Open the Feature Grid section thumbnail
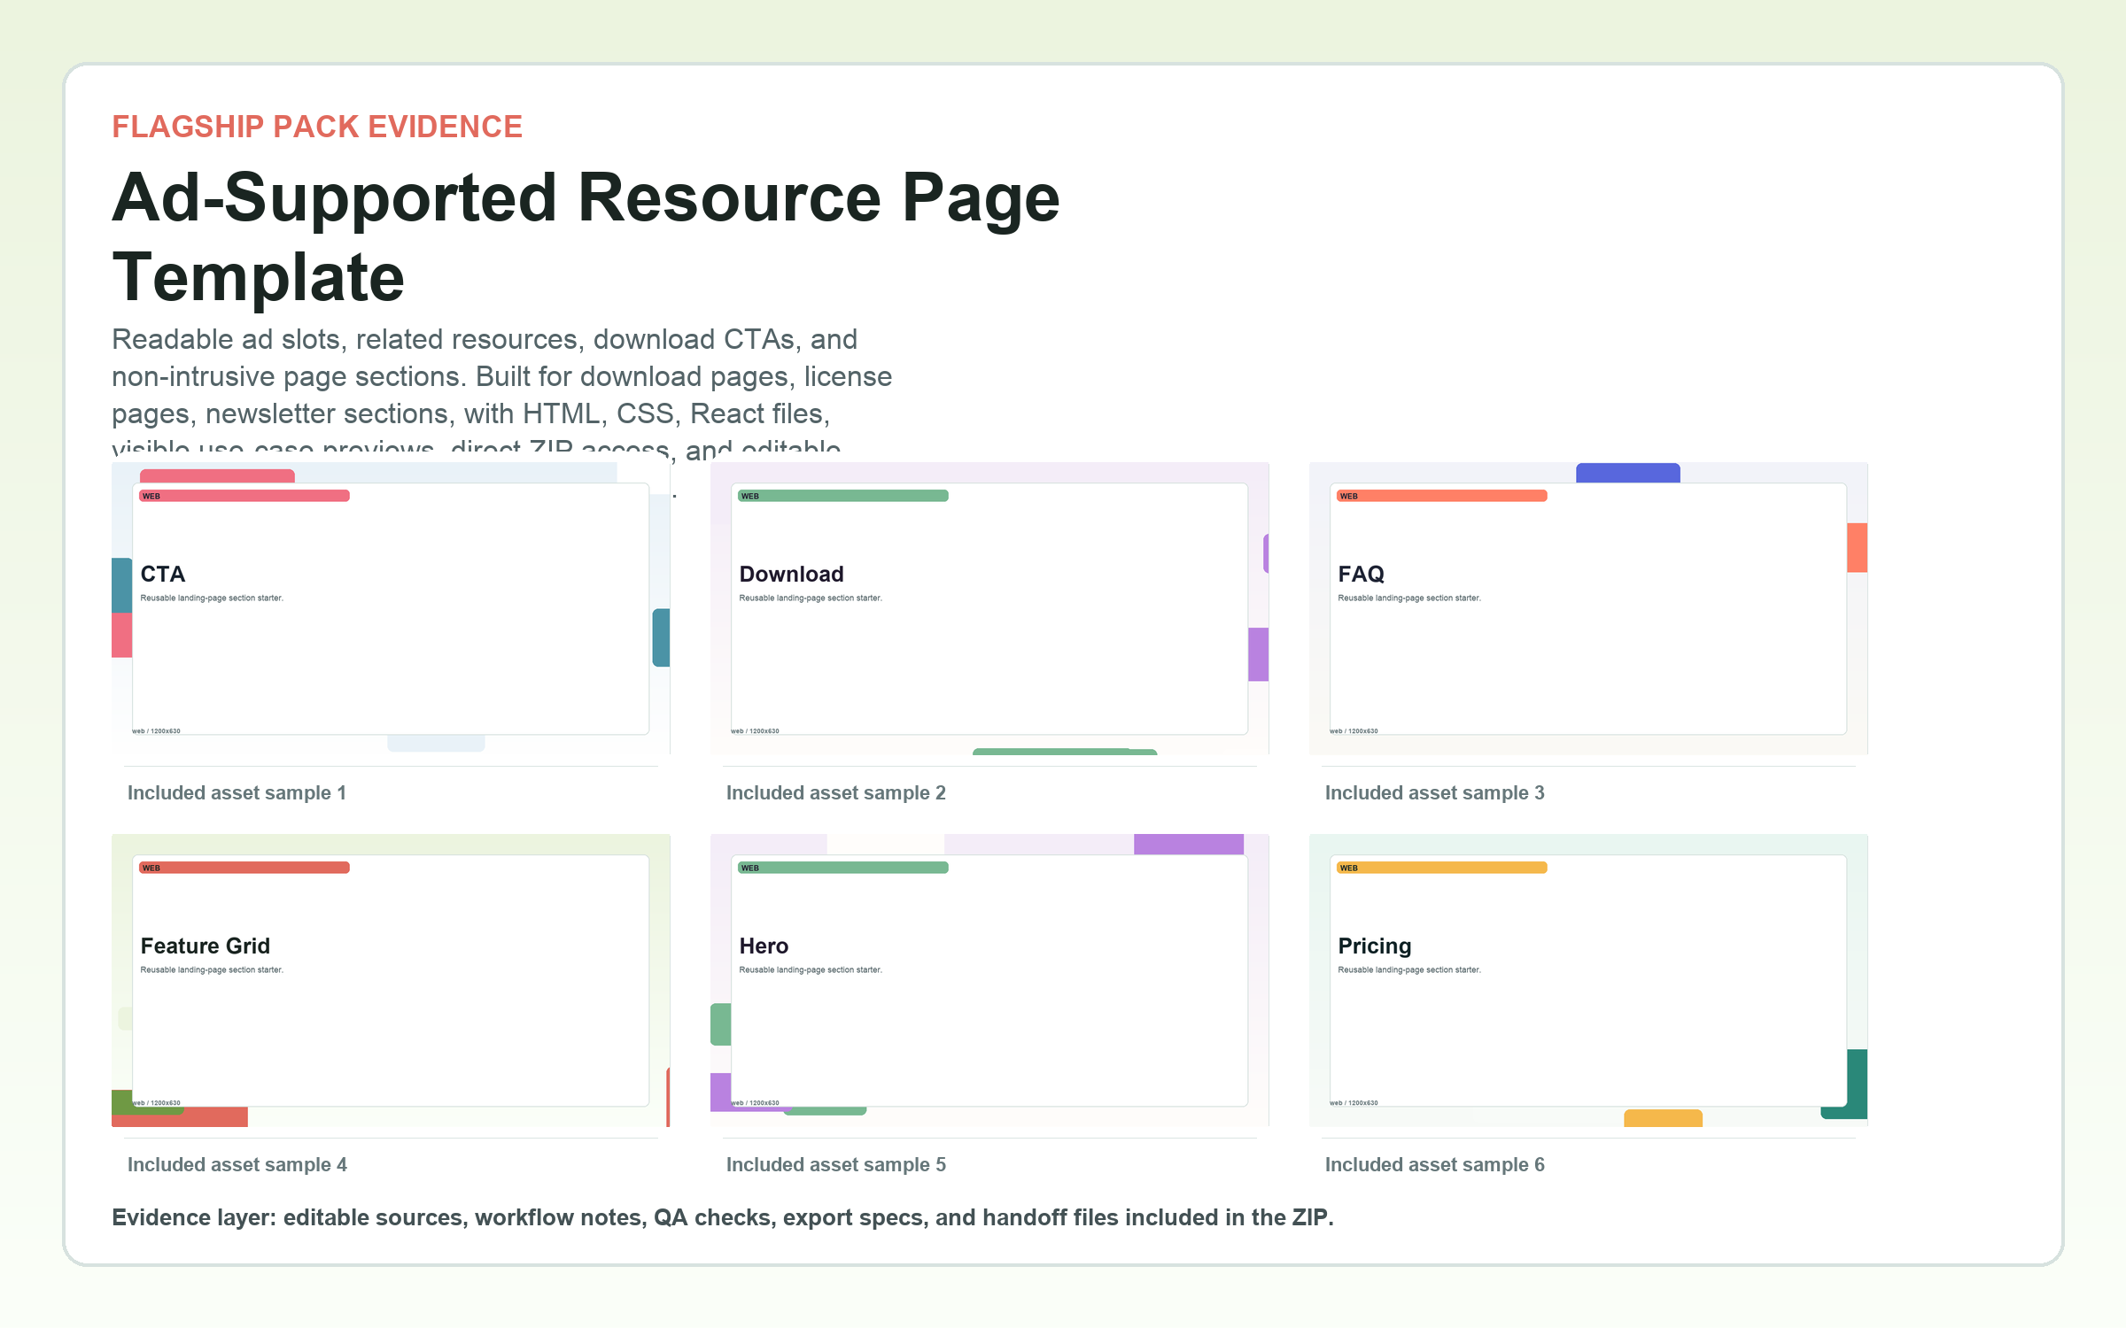 tap(391, 980)
